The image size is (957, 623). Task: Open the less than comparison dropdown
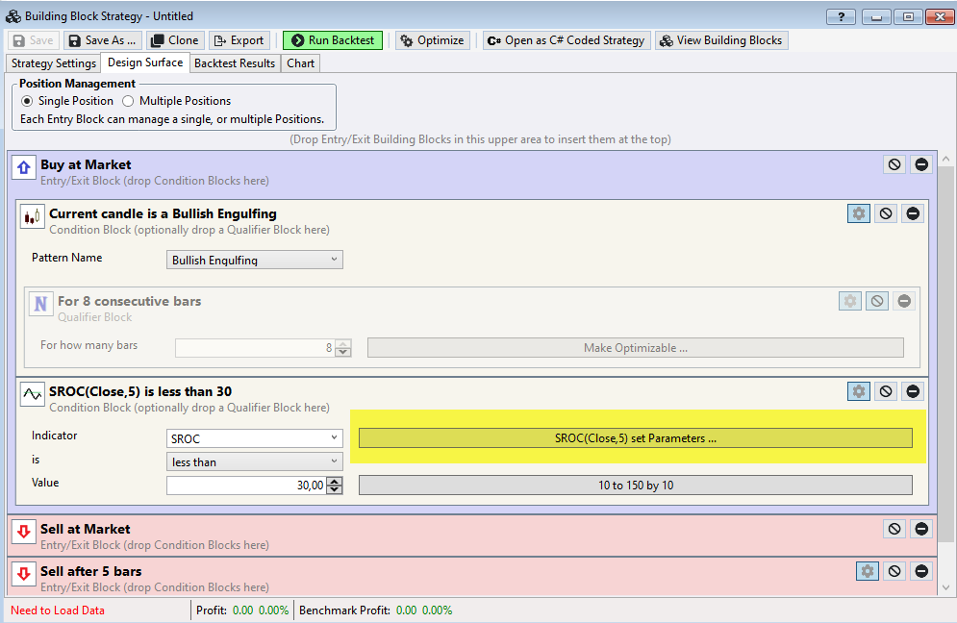click(x=254, y=461)
